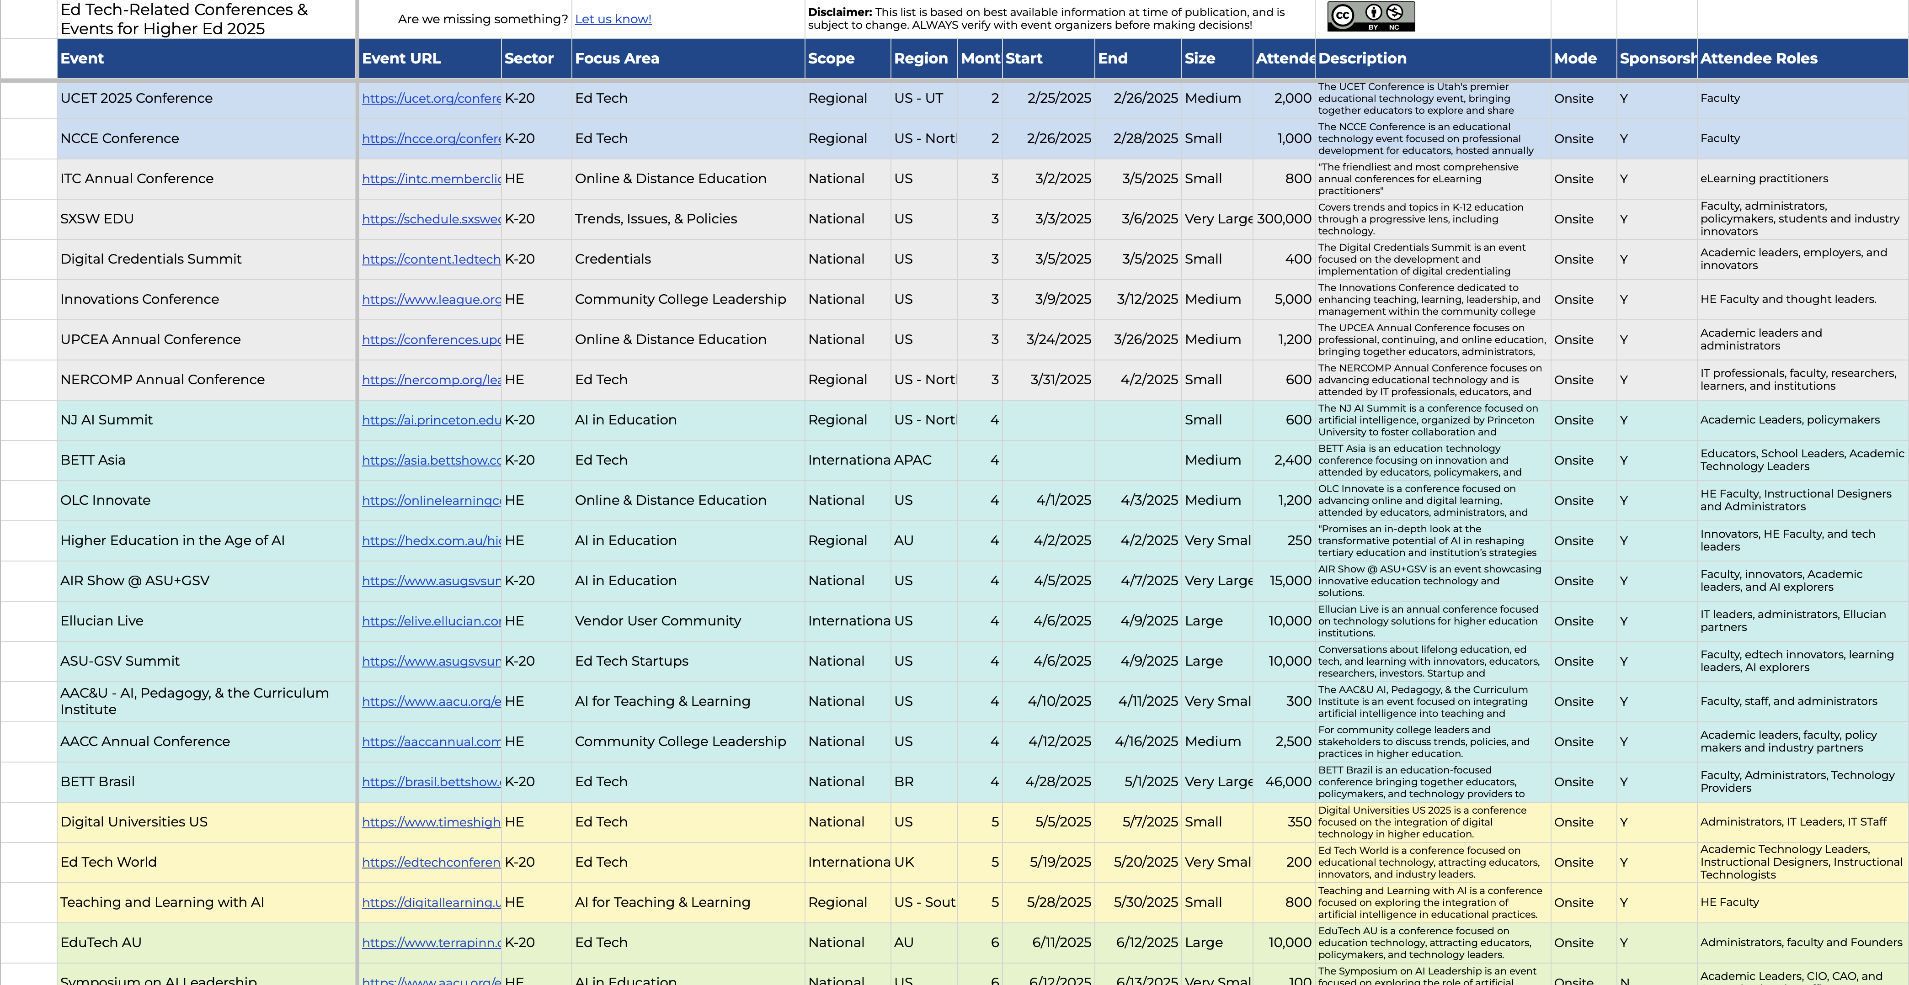Select the Attendee Roles column header

[x=1802, y=58]
